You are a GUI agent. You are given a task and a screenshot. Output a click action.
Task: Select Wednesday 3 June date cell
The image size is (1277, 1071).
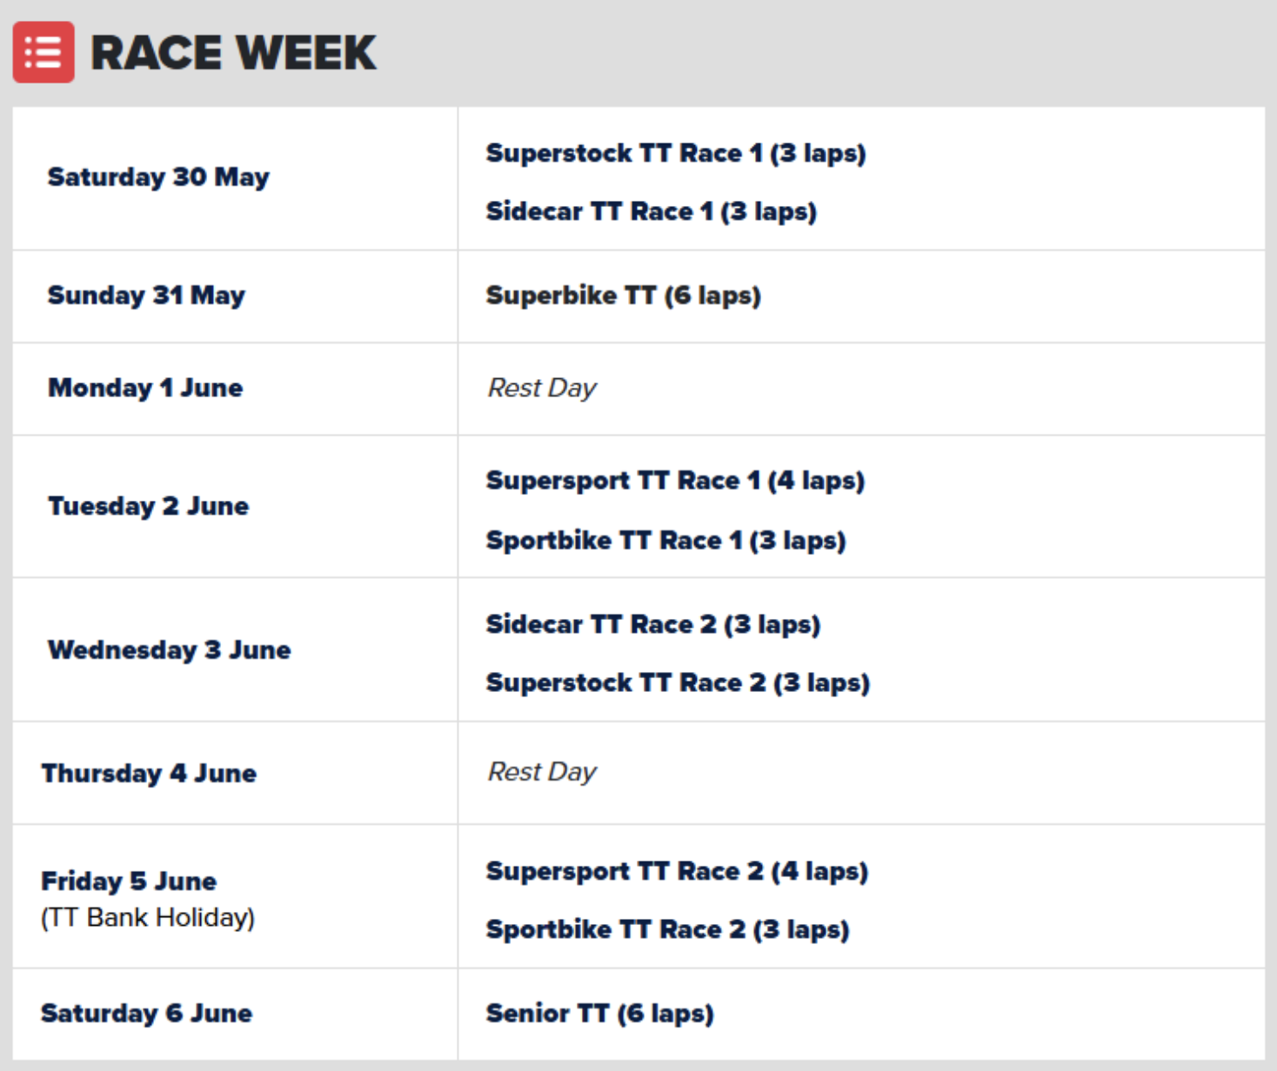(x=169, y=649)
